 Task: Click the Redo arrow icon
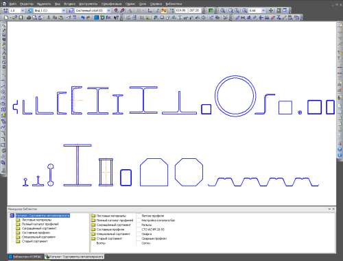pos(88,18)
